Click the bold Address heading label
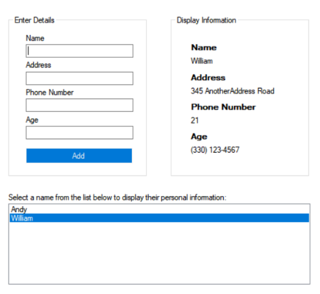 [x=208, y=78]
